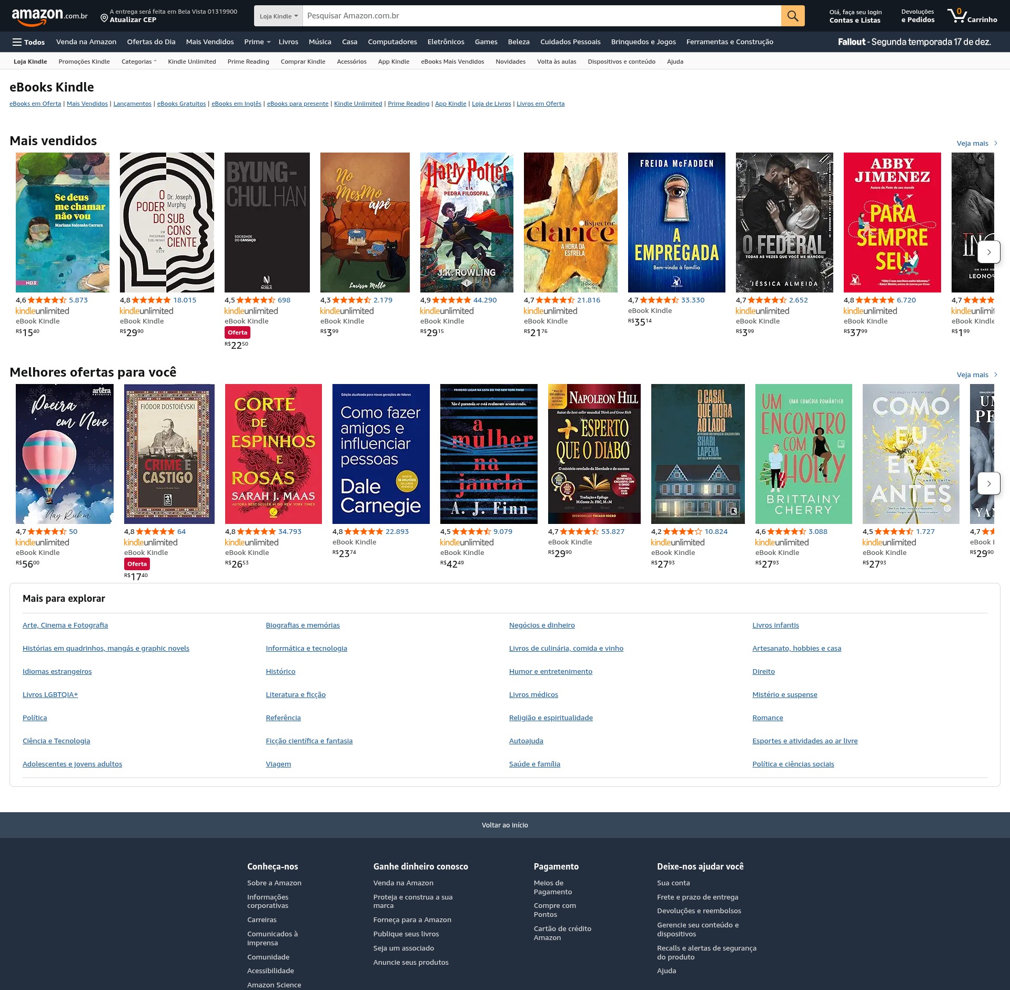Click eBooks Gratuitos link

pyautogui.click(x=181, y=104)
